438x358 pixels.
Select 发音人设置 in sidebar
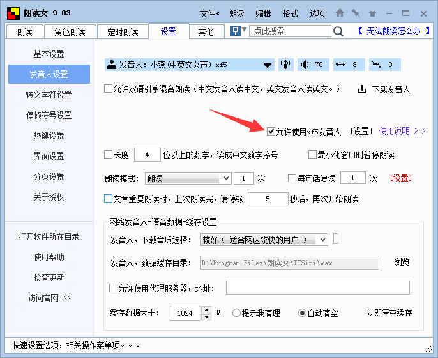click(x=49, y=74)
